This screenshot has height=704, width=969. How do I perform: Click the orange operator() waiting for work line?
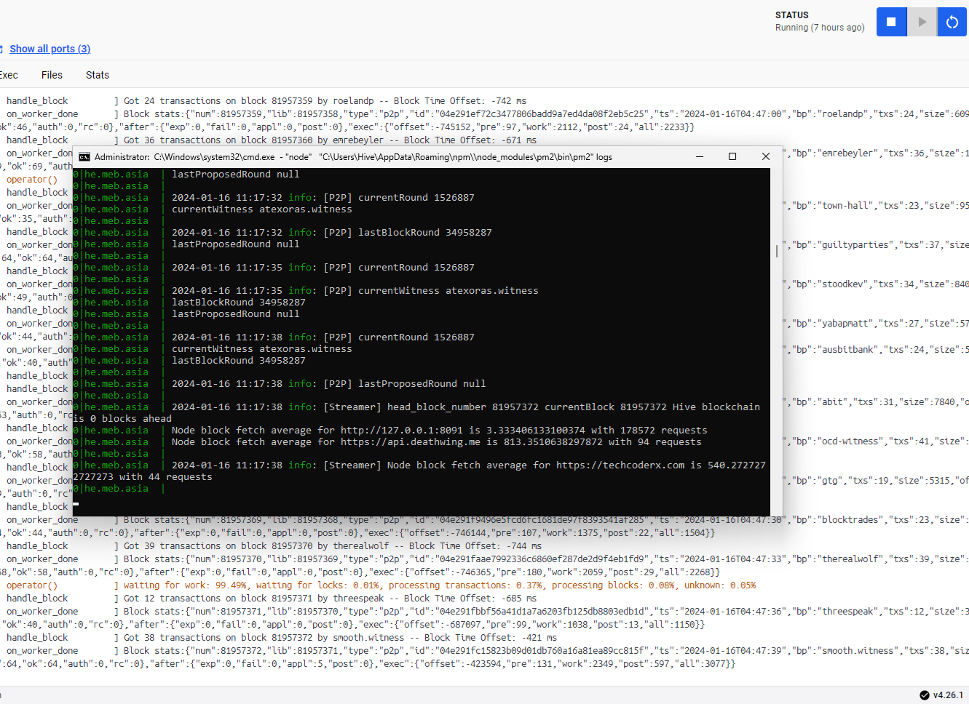(437, 585)
